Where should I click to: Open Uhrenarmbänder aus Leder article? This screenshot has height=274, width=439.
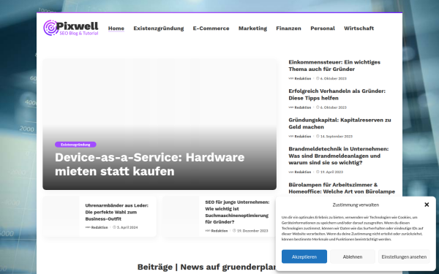pos(117,212)
